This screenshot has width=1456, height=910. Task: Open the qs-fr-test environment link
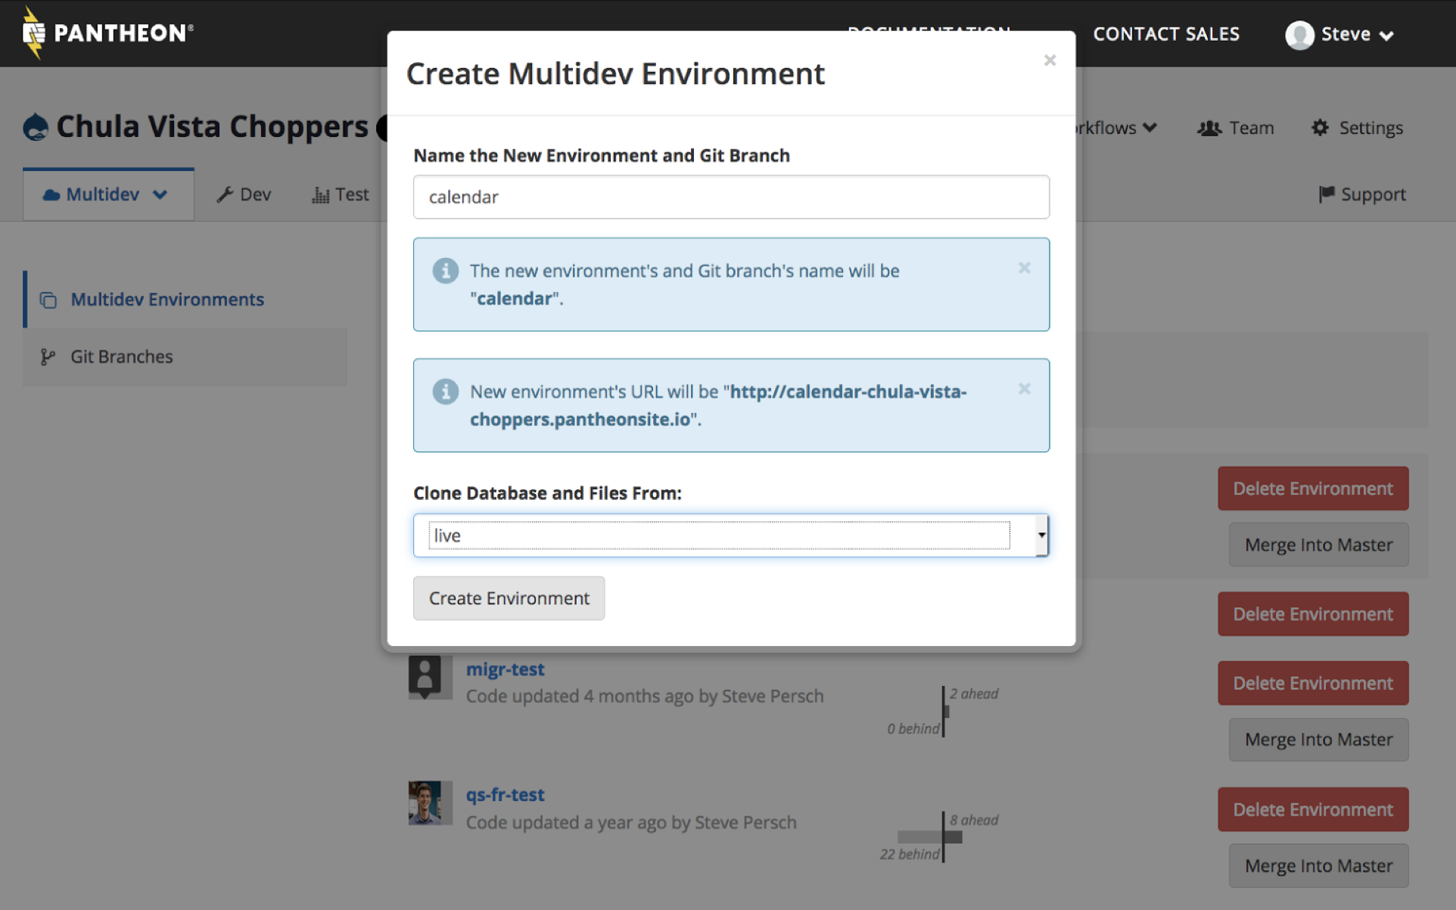point(505,794)
